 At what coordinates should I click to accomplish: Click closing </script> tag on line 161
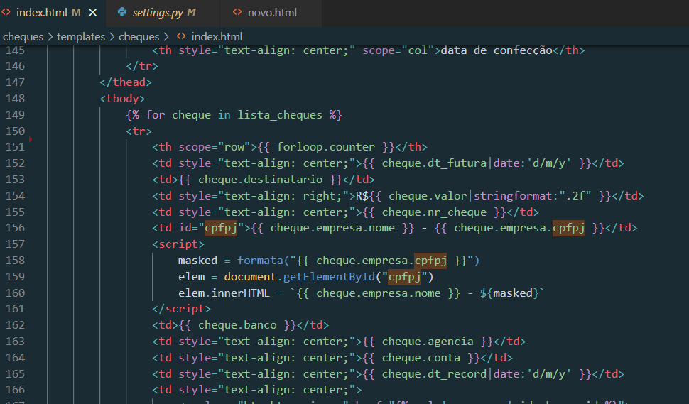click(181, 309)
